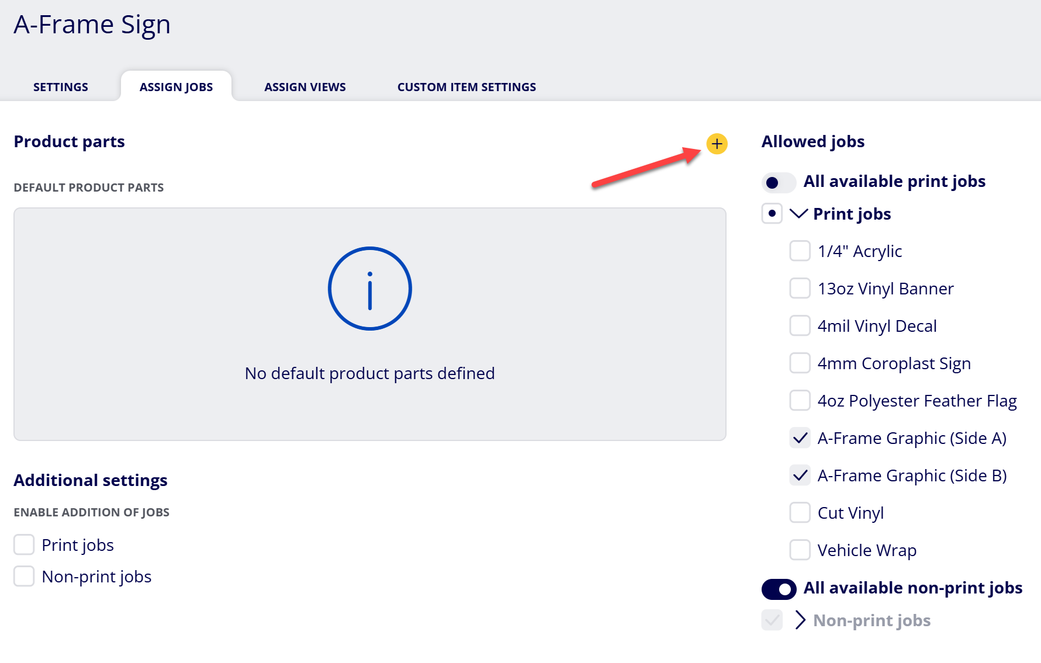Click the blue info circle icon

click(x=369, y=289)
